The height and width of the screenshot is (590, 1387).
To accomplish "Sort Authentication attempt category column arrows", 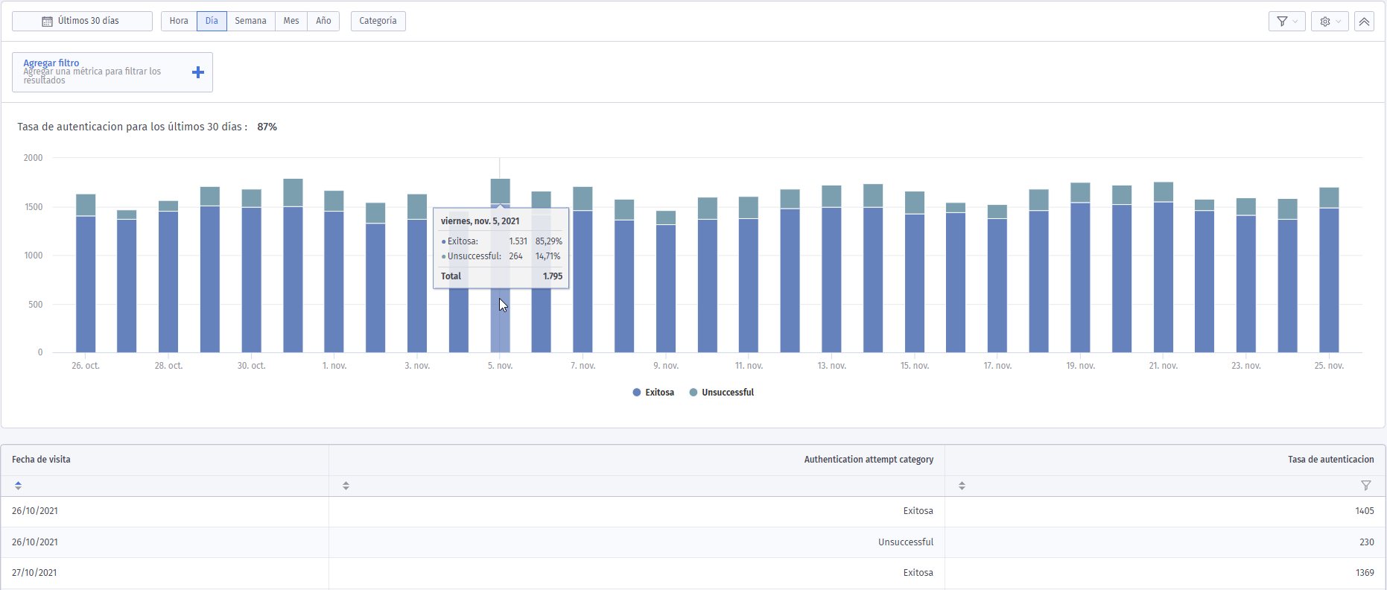I will [x=346, y=486].
